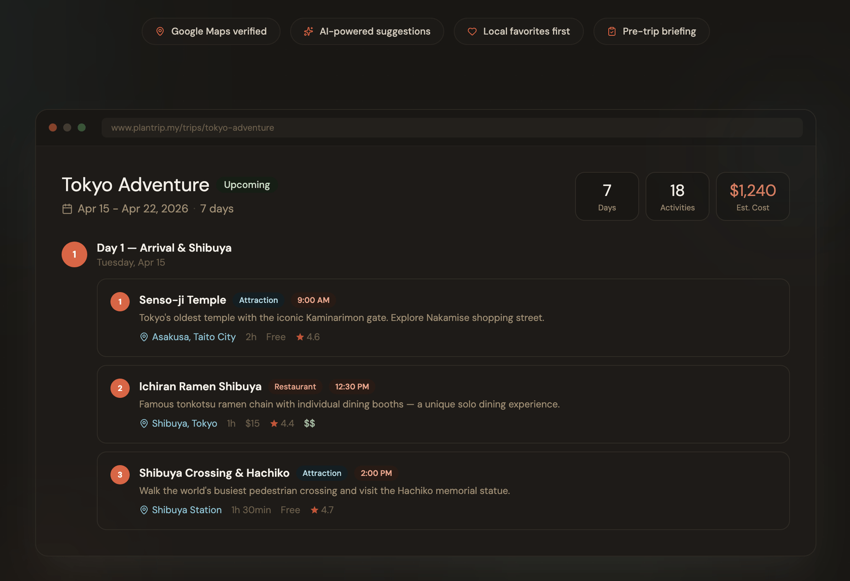This screenshot has height=581, width=850.
Task: Click the Apr 15 – Apr 22, 2026 date range
Action: pos(133,209)
